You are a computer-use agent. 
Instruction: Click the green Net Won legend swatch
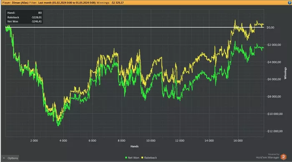(x=126, y=158)
